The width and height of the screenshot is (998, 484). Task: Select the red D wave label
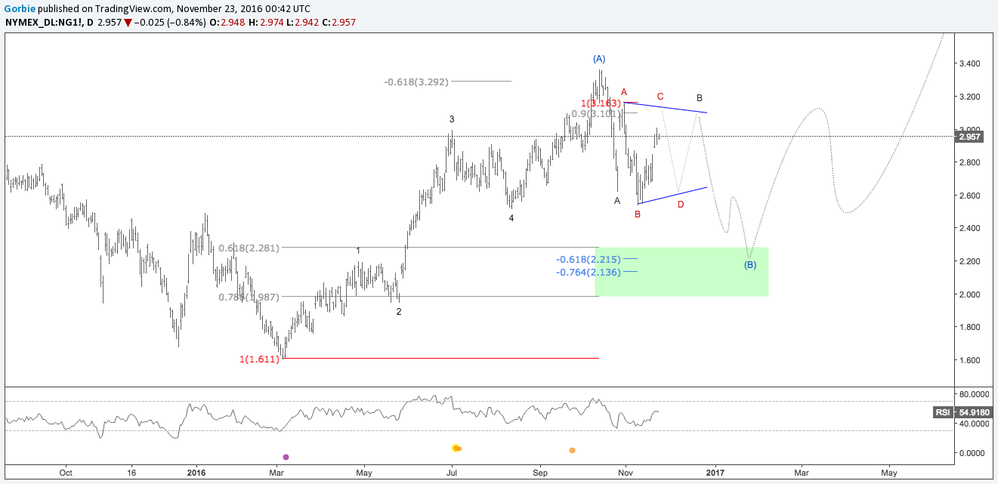pyautogui.click(x=681, y=204)
